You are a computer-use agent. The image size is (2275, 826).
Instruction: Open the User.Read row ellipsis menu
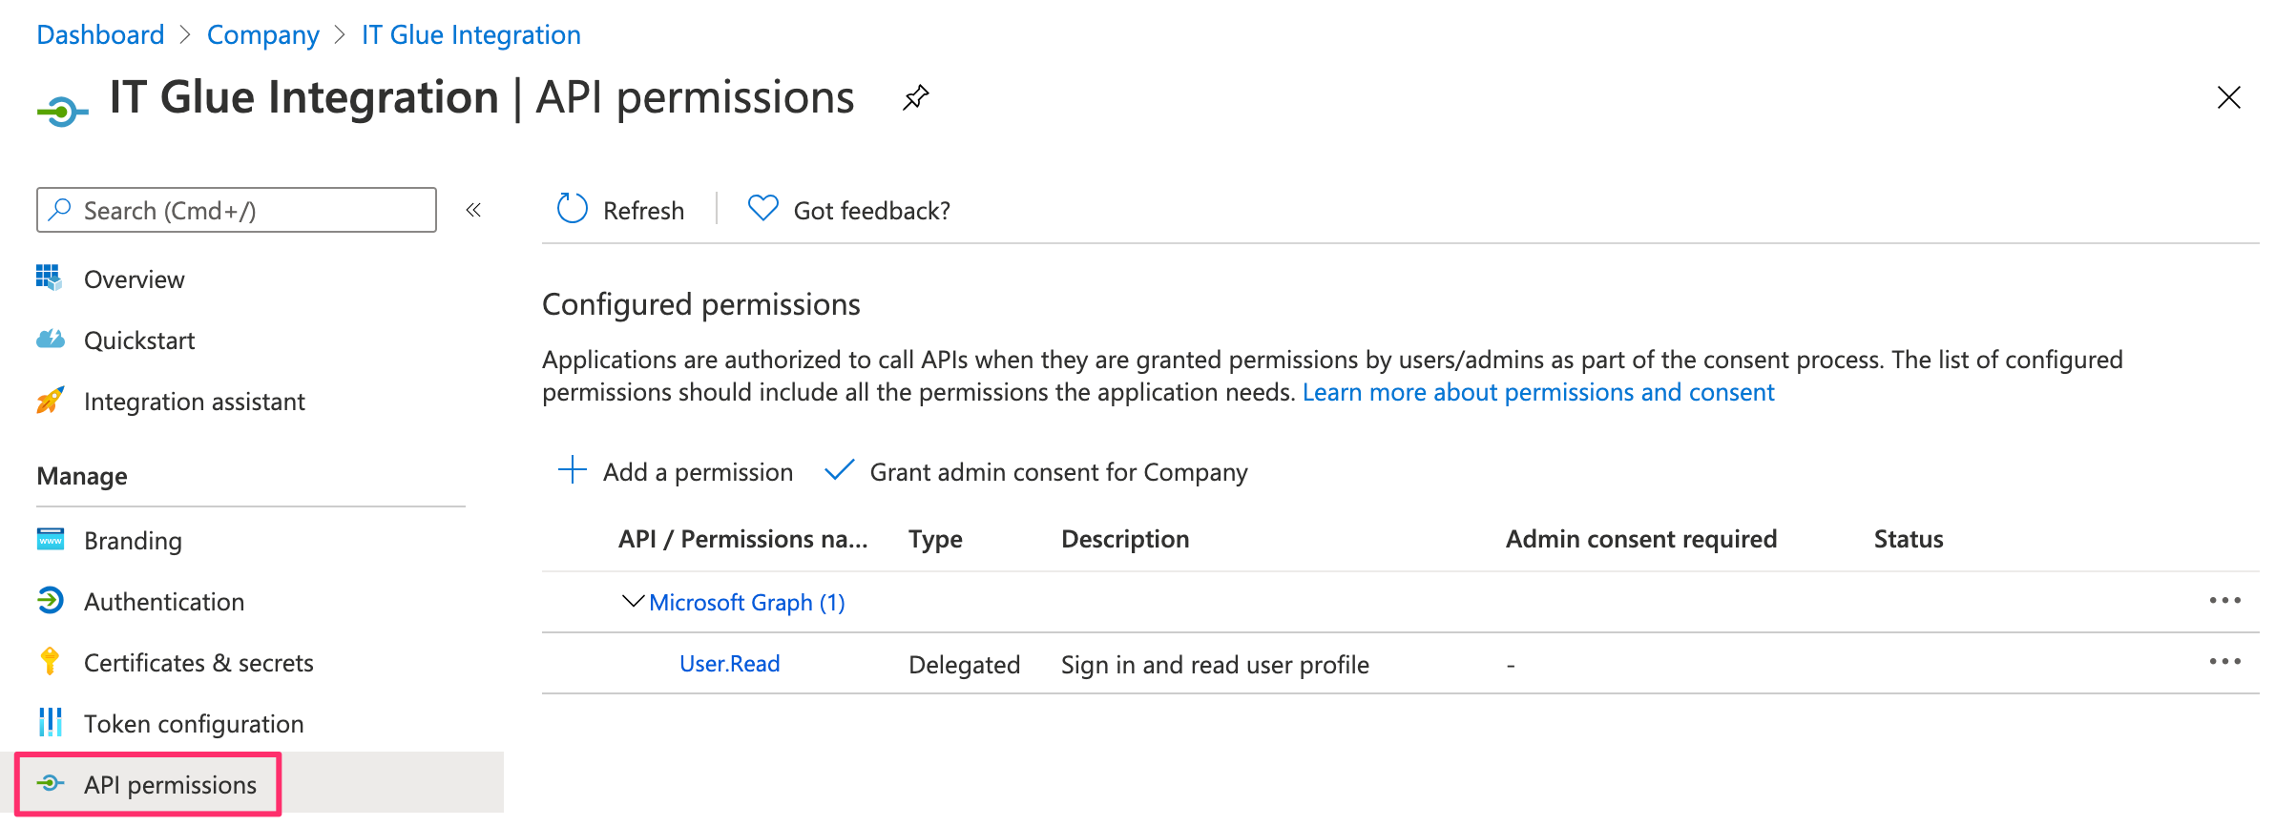(x=2224, y=661)
